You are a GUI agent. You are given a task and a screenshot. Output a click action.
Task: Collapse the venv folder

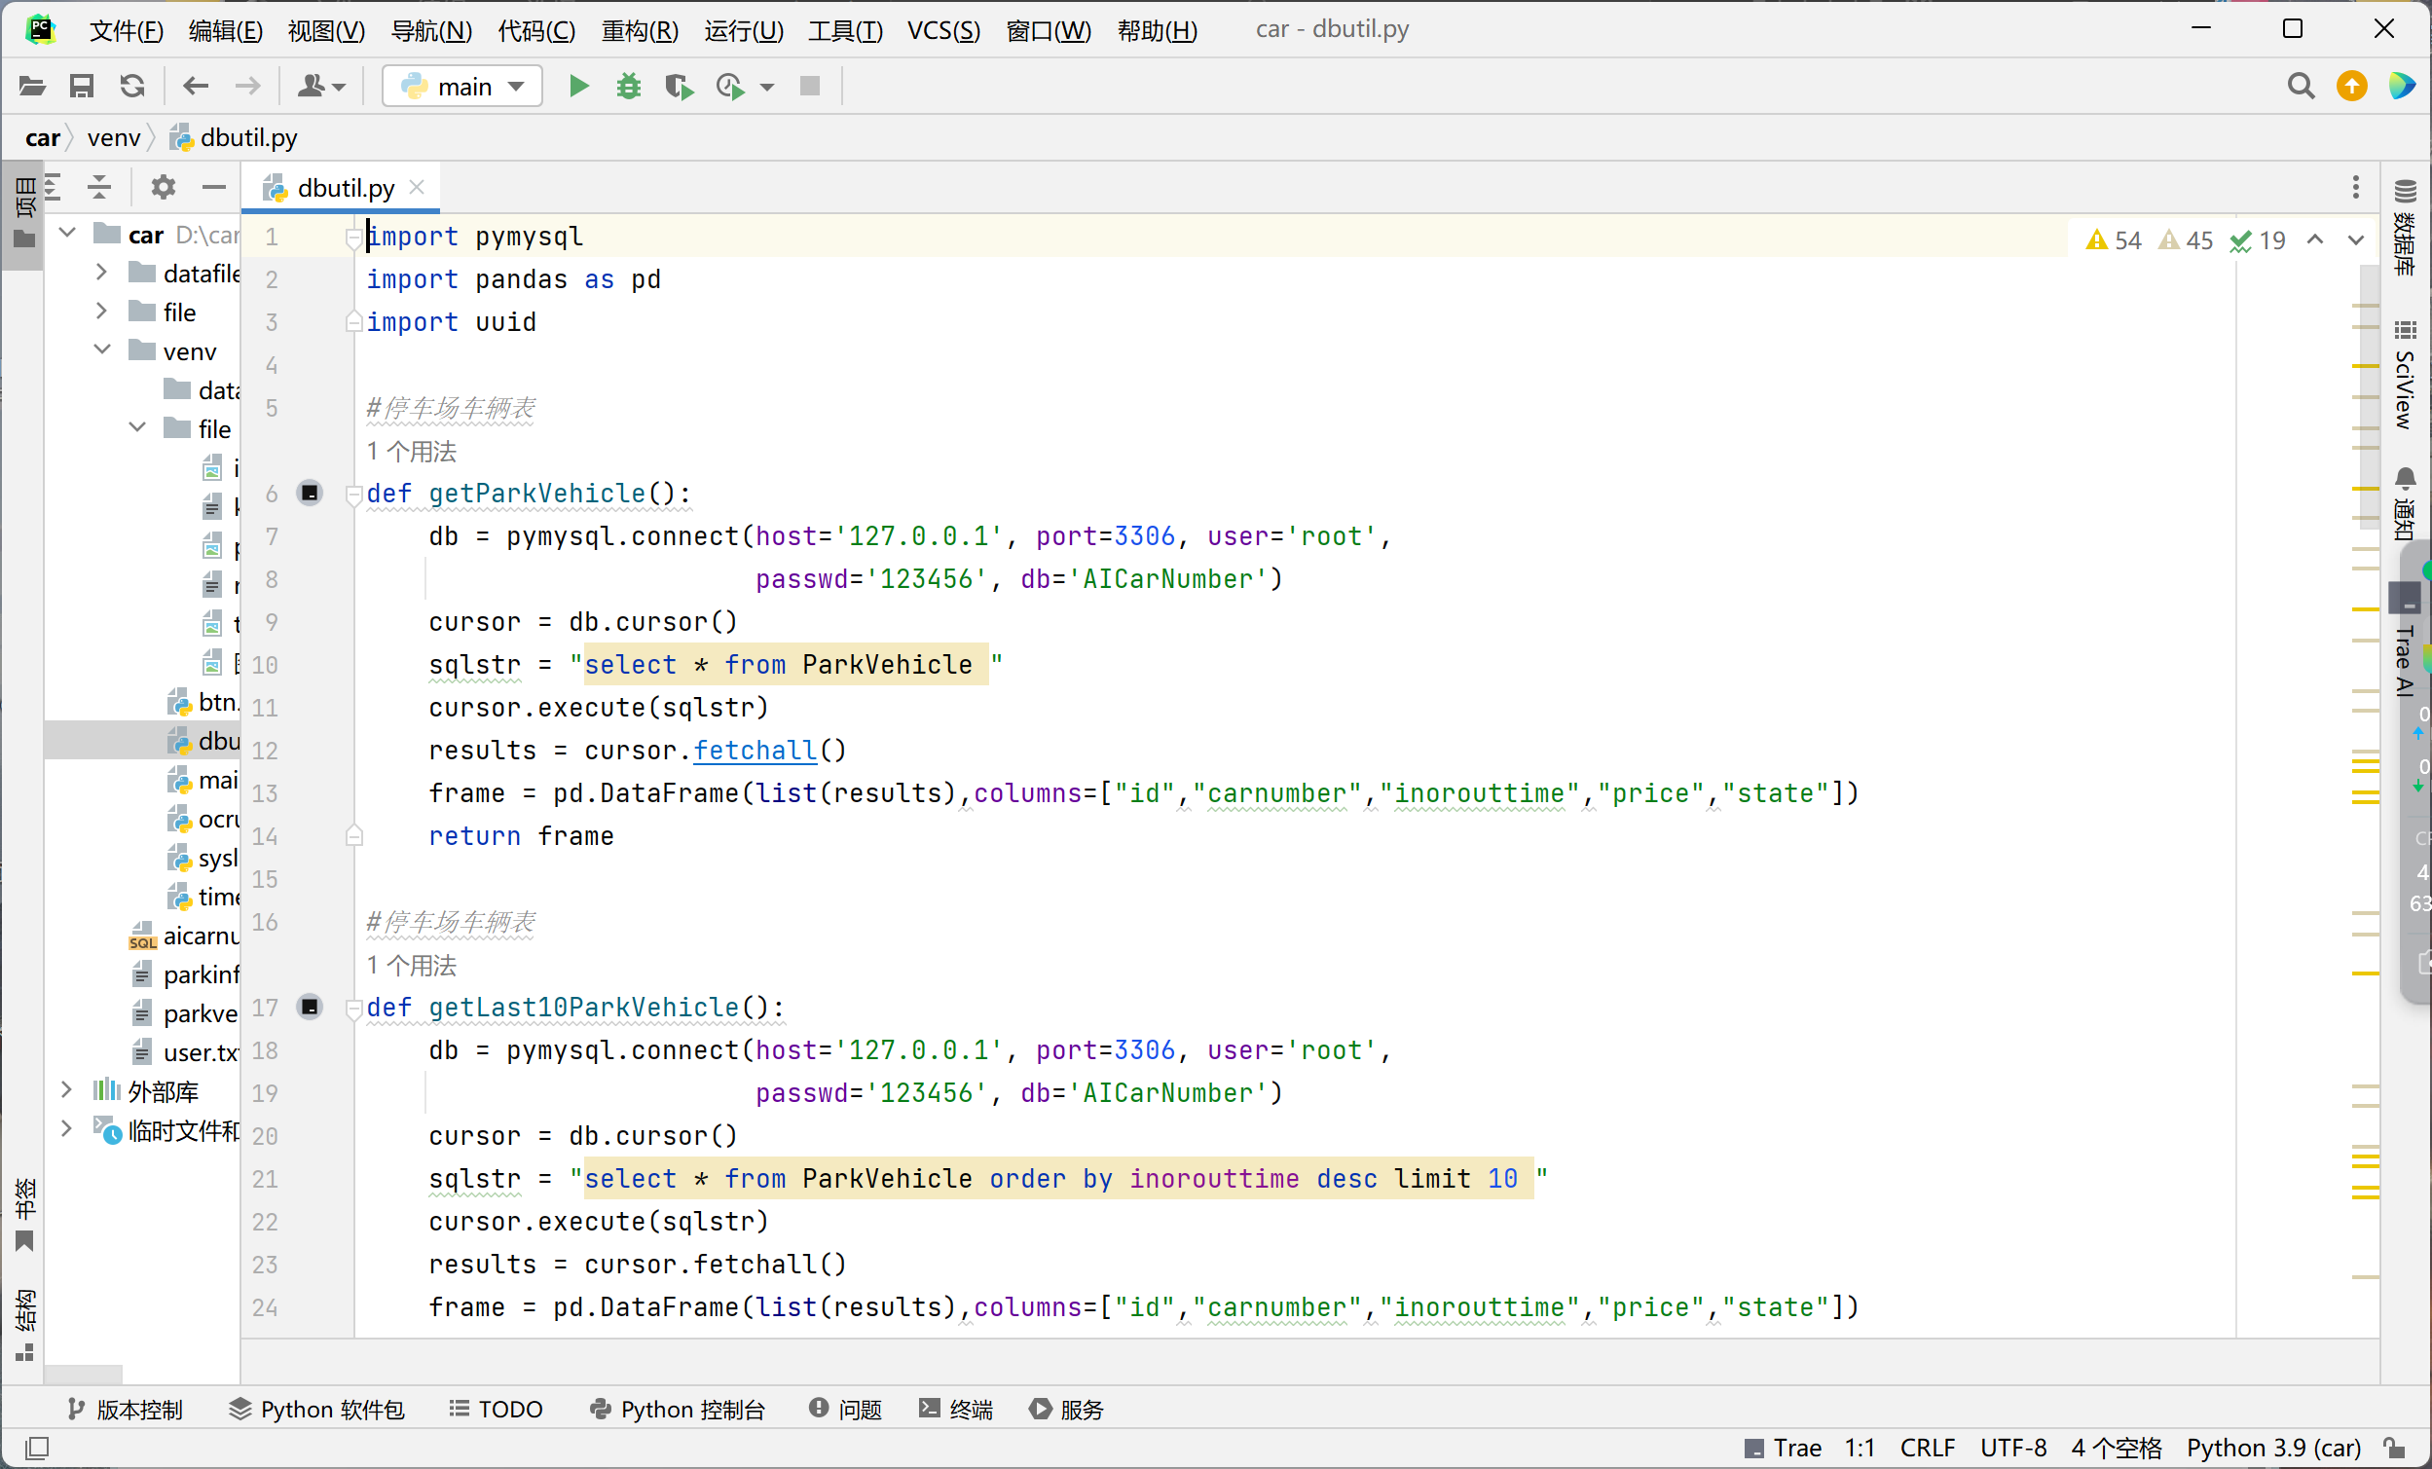(x=100, y=350)
